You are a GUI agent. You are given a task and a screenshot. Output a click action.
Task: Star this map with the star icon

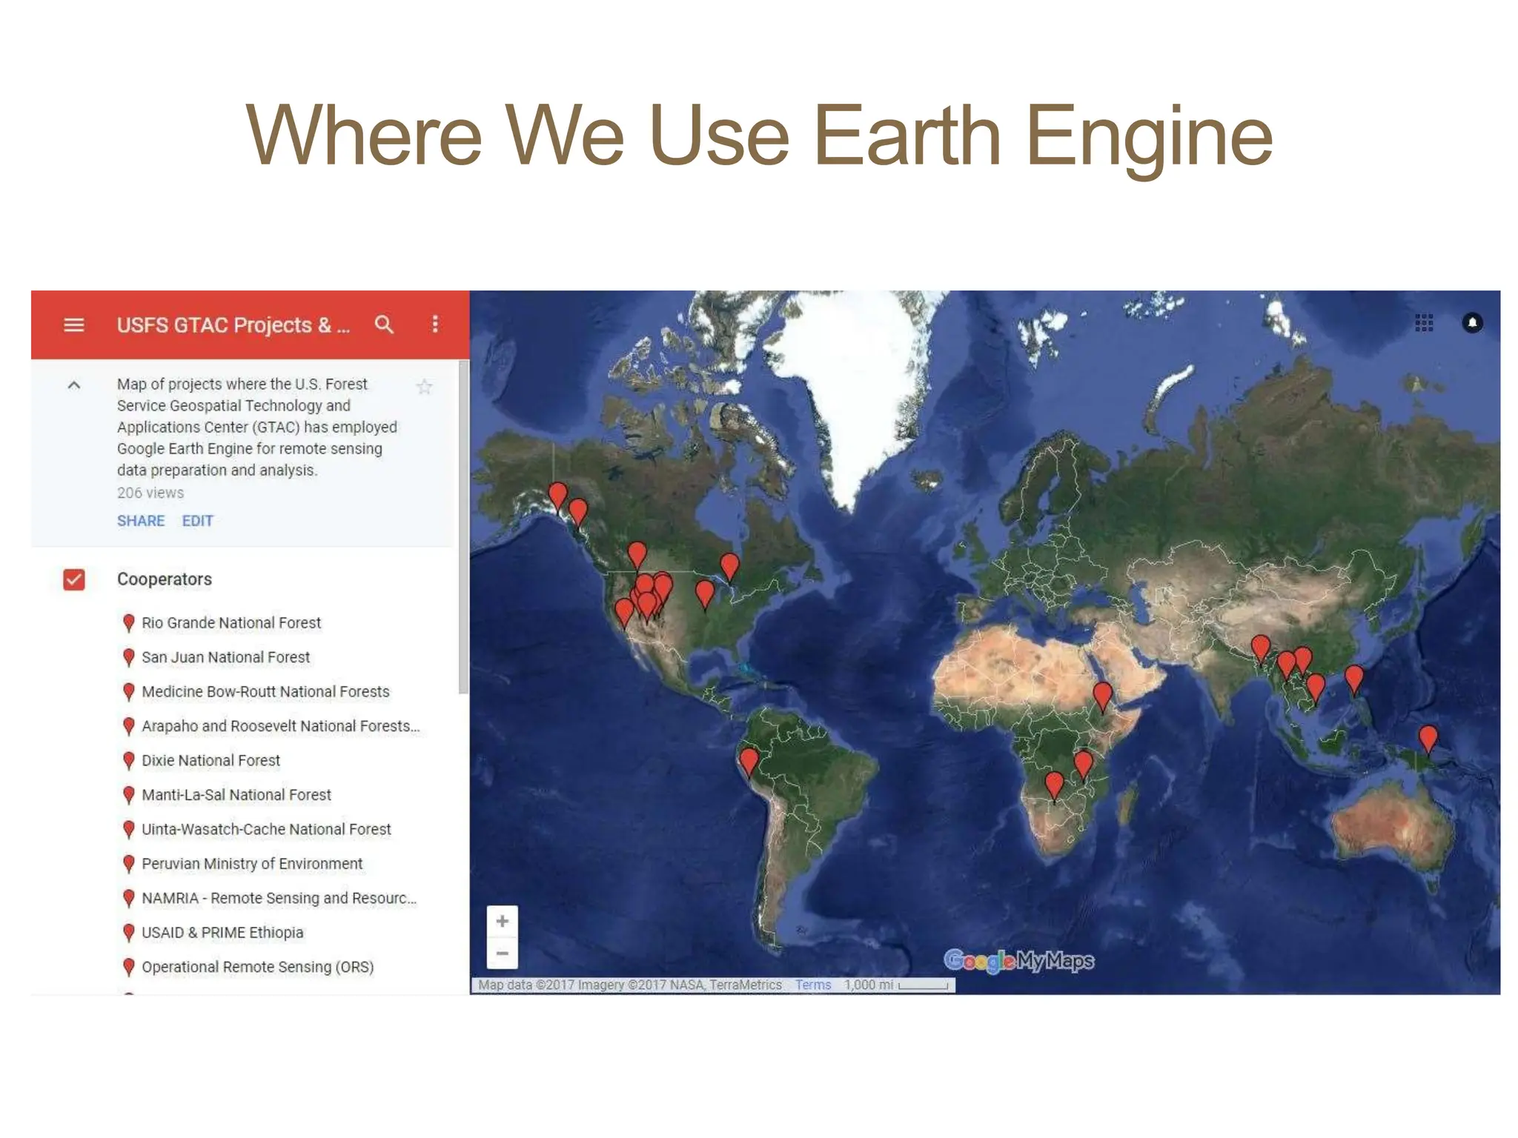(424, 386)
